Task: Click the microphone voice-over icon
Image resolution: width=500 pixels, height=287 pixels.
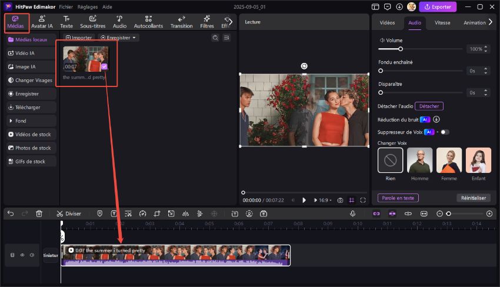Action: coord(352,213)
